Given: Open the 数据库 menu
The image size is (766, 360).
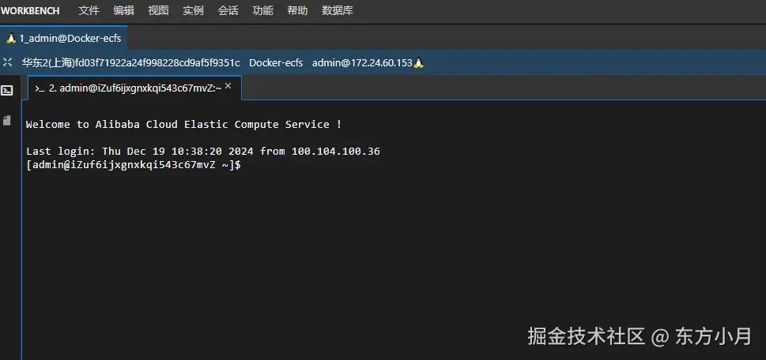Looking at the screenshot, I should point(338,10).
